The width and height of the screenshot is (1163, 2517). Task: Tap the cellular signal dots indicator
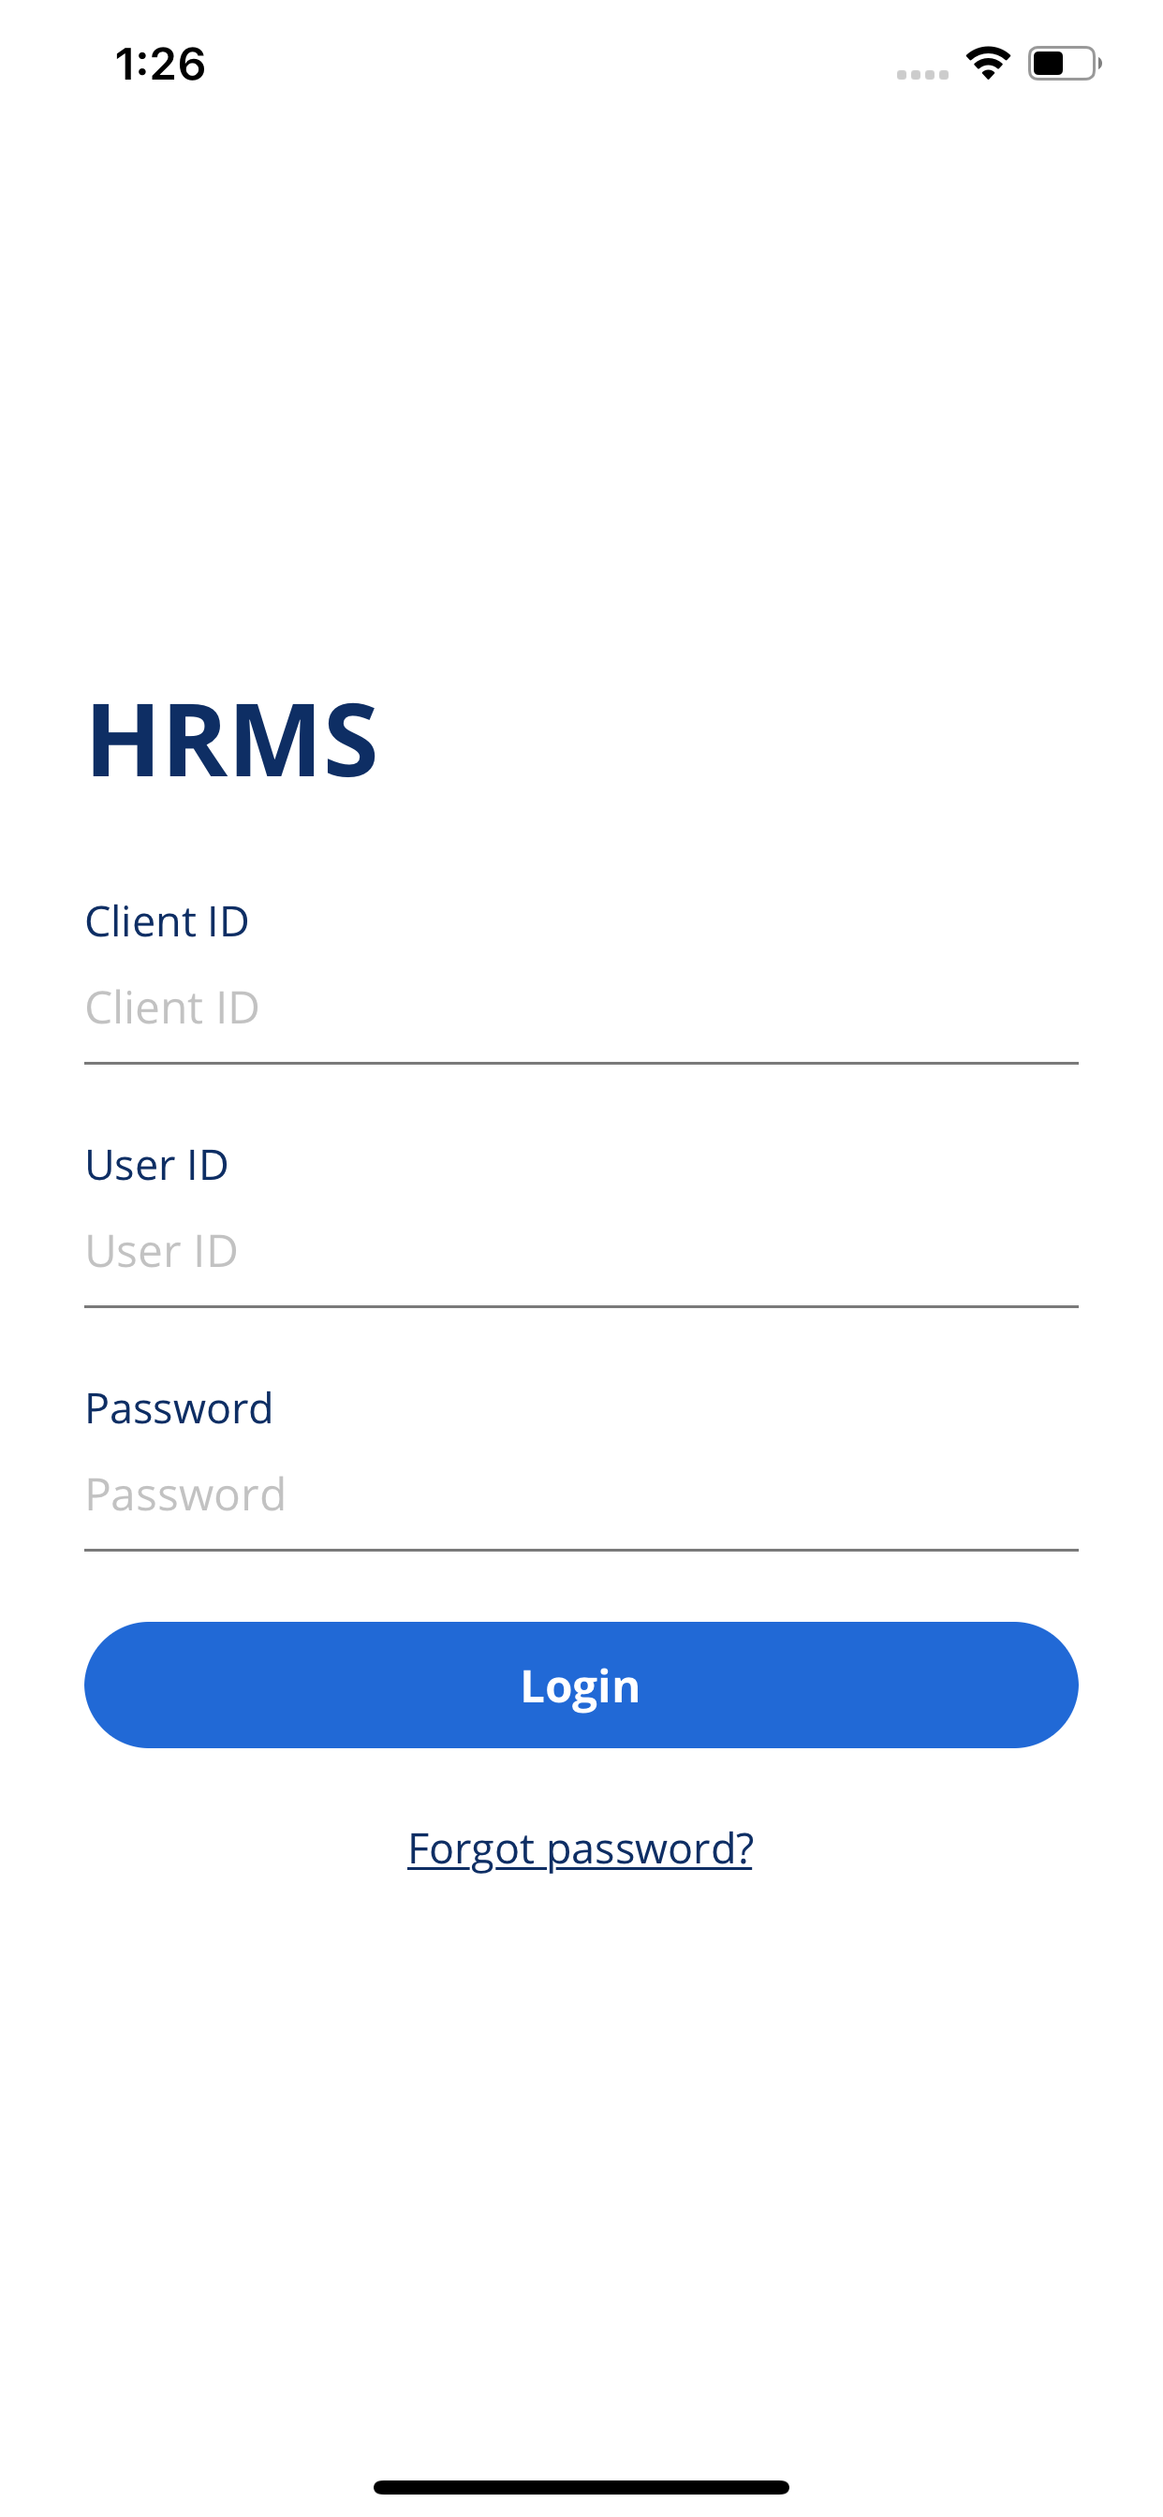click(x=921, y=74)
